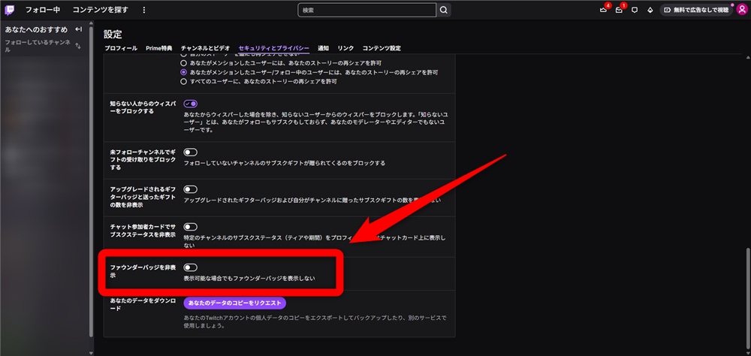
Task: Sort followed channels with the arrows icon
Action: tap(78, 46)
